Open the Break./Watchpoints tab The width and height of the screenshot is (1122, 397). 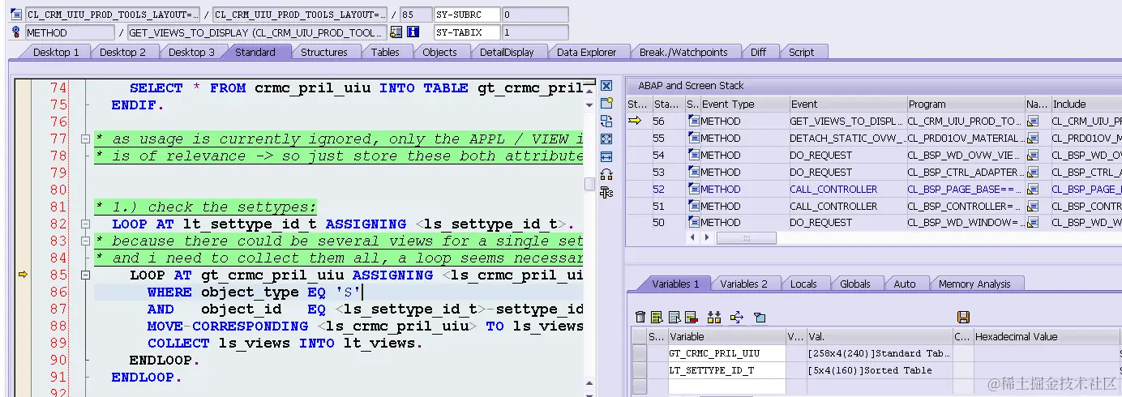point(683,52)
